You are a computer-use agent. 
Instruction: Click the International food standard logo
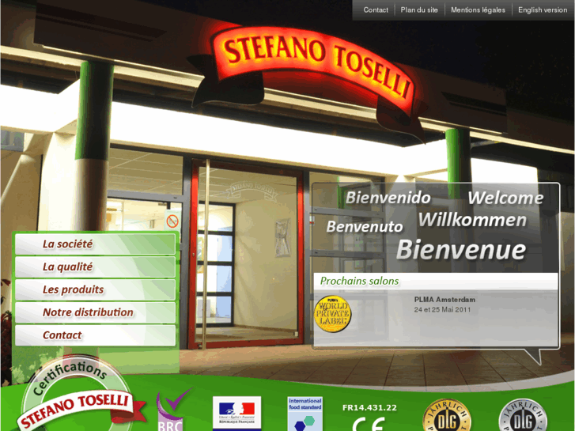[x=305, y=414]
